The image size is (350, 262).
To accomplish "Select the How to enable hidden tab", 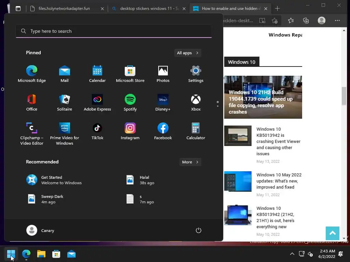I will [230, 9].
